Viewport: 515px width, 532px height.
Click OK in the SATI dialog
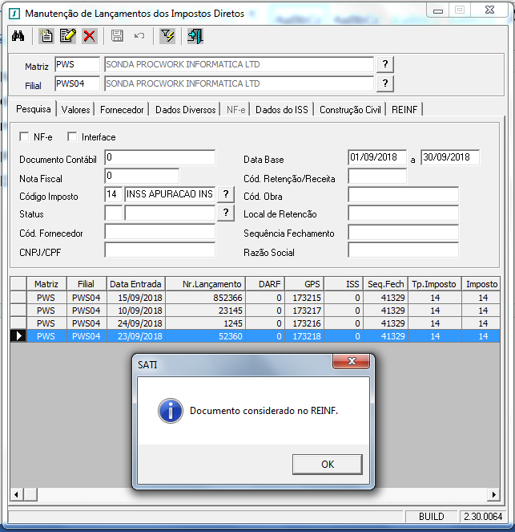(328, 464)
